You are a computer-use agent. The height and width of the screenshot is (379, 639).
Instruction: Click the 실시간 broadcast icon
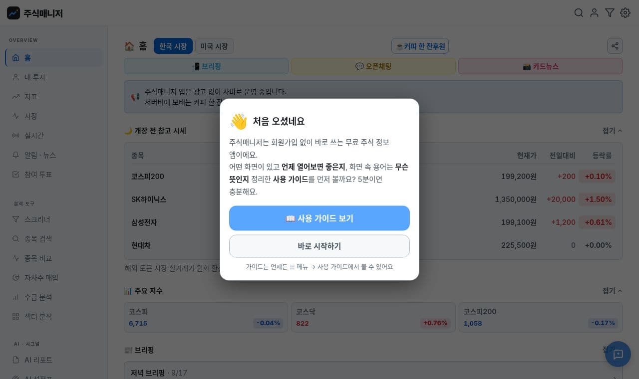15,136
